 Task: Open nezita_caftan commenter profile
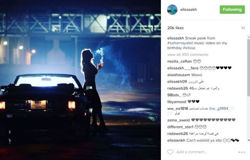click(179, 61)
